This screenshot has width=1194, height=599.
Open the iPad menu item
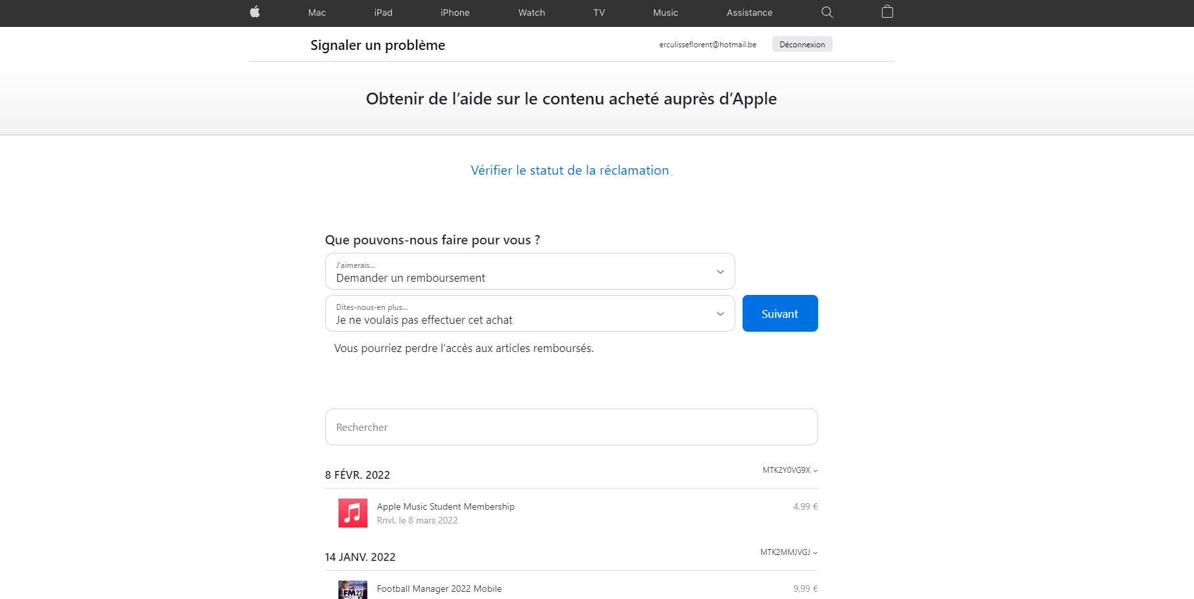coord(383,12)
